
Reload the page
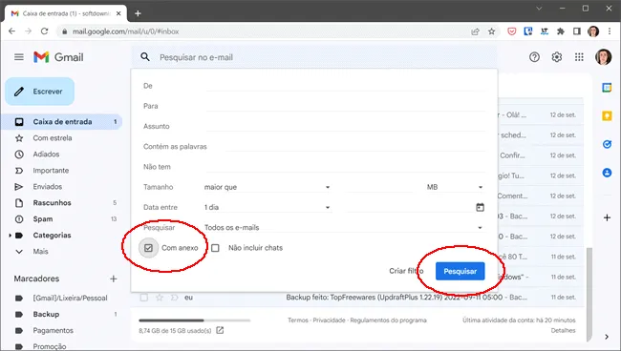click(44, 31)
